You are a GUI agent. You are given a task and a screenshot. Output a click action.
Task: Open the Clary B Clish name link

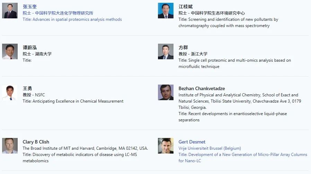(36, 142)
